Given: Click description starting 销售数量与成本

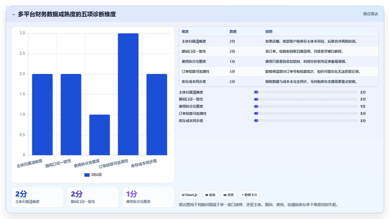Looking at the screenshot, I should click(x=311, y=82).
